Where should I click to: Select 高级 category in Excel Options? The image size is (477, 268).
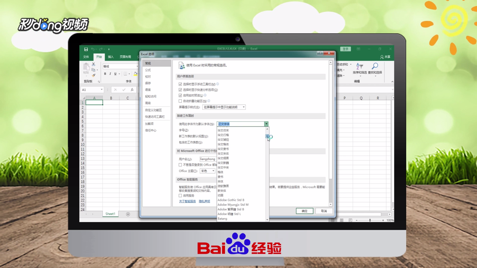point(157,103)
